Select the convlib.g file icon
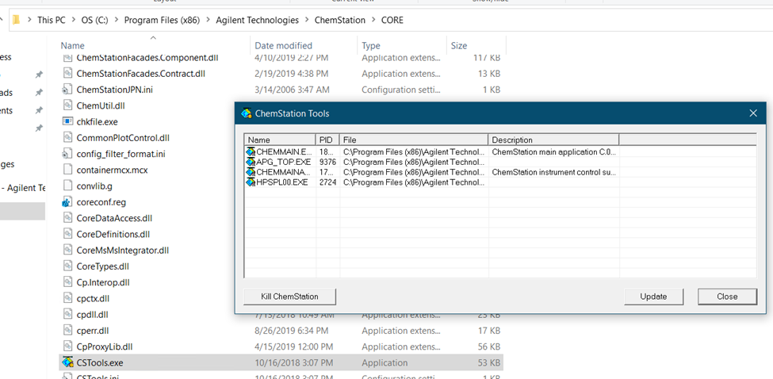This screenshot has width=773, height=379. [67, 186]
